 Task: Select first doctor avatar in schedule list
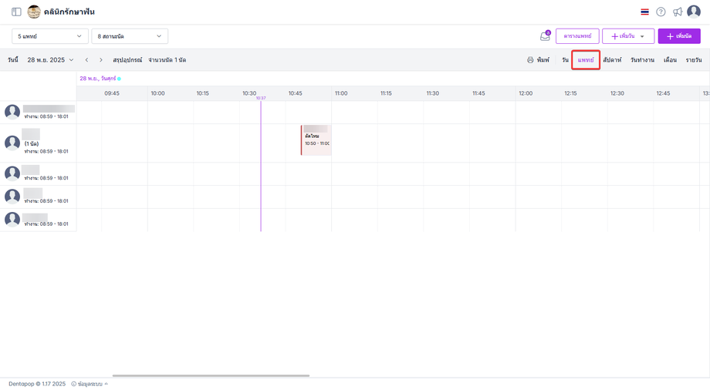12,112
